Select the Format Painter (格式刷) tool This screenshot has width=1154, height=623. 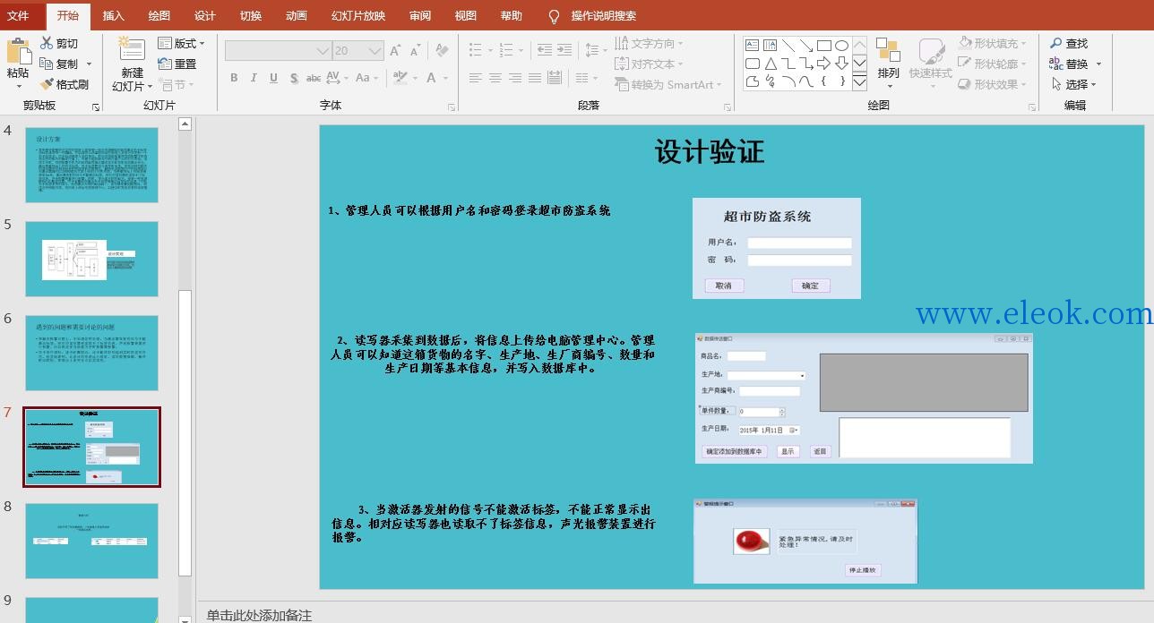pos(64,84)
